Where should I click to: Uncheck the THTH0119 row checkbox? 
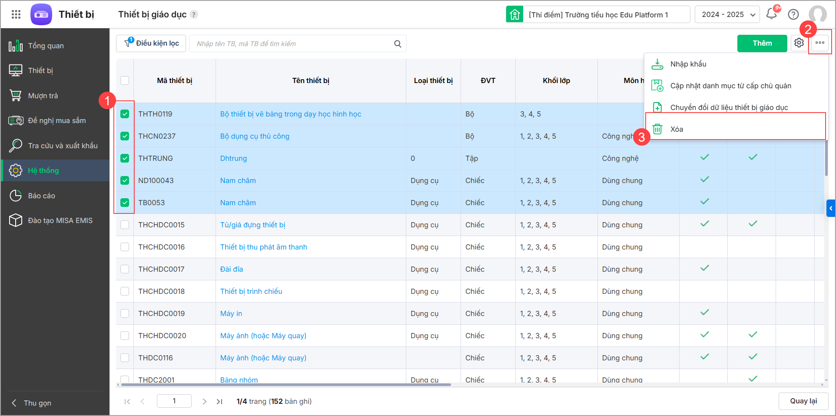[x=125, y=114]
